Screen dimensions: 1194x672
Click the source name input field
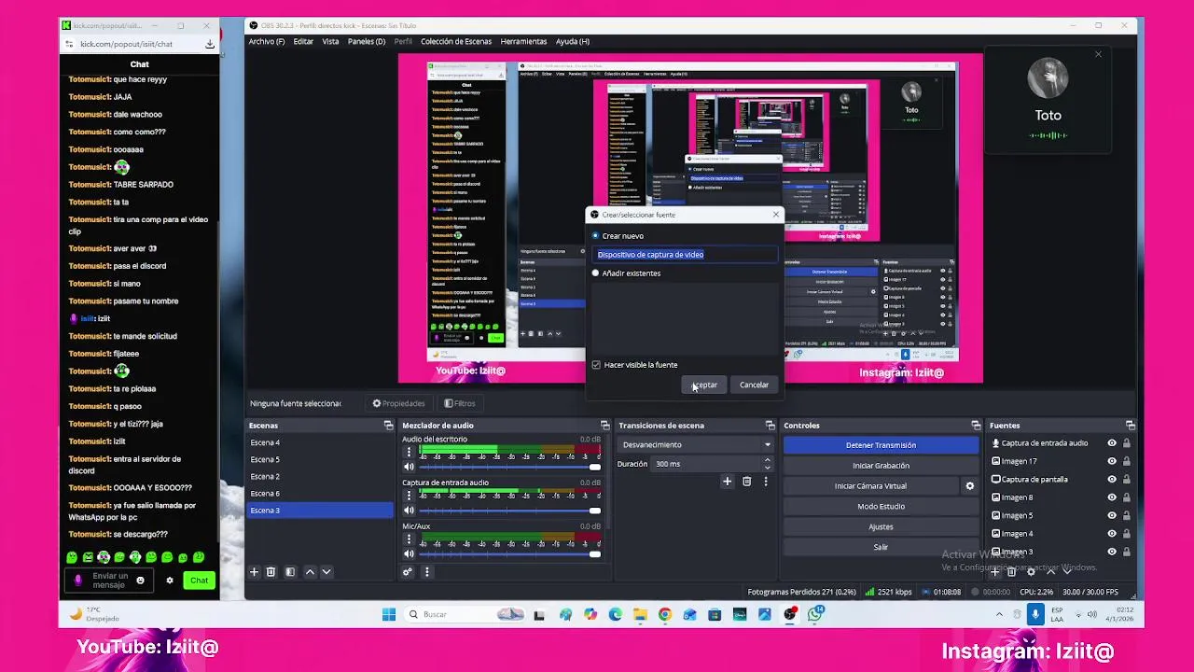pyautogui.click(x=686, y=255)
